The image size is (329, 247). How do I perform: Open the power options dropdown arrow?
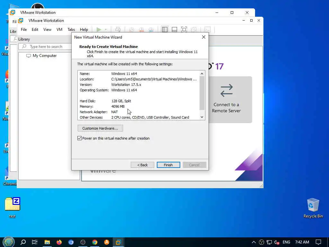pyautogui.click(x=106, y=30)
